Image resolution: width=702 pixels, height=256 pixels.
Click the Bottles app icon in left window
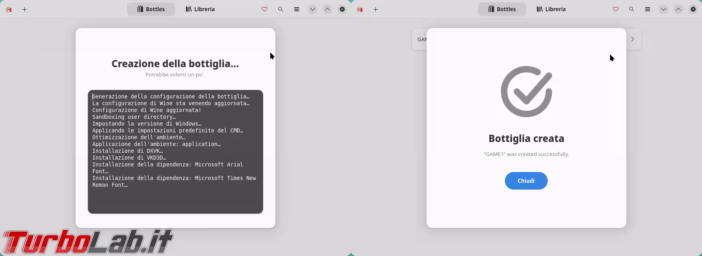tap(9, 9)
